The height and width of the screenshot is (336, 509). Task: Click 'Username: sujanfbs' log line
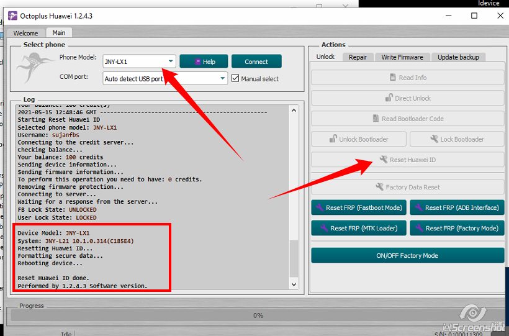(48, 135)
